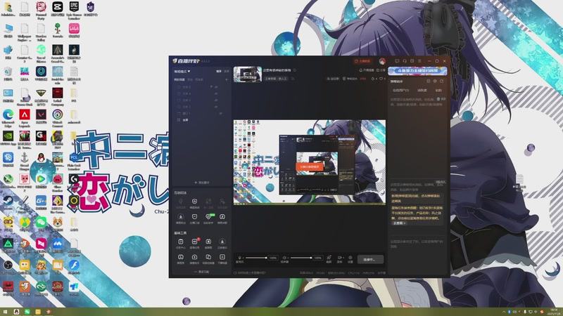Image resolution: width=563 pixels, height=316 pixels.
Task: Open the hamburger menu in the title bar
Action: coord(419,61)
